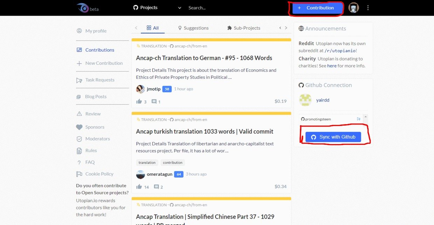
Task: Select the translation tag
Action: [147, 163]
